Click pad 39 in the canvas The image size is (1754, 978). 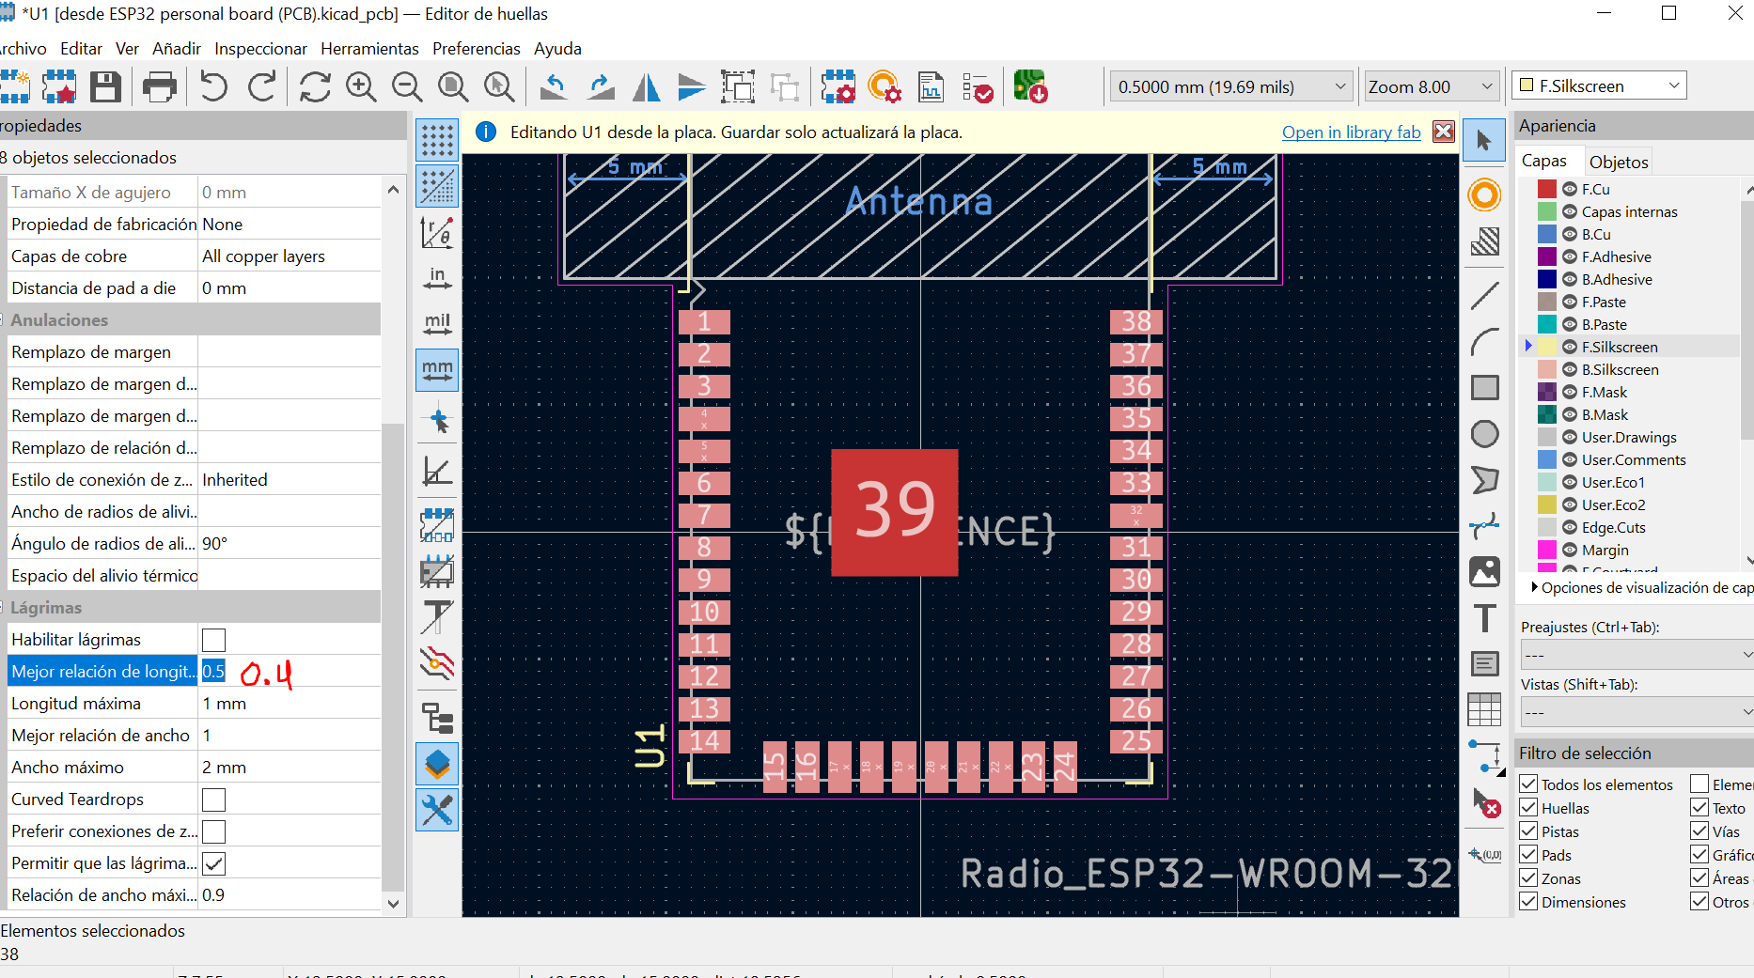(894, 512)
